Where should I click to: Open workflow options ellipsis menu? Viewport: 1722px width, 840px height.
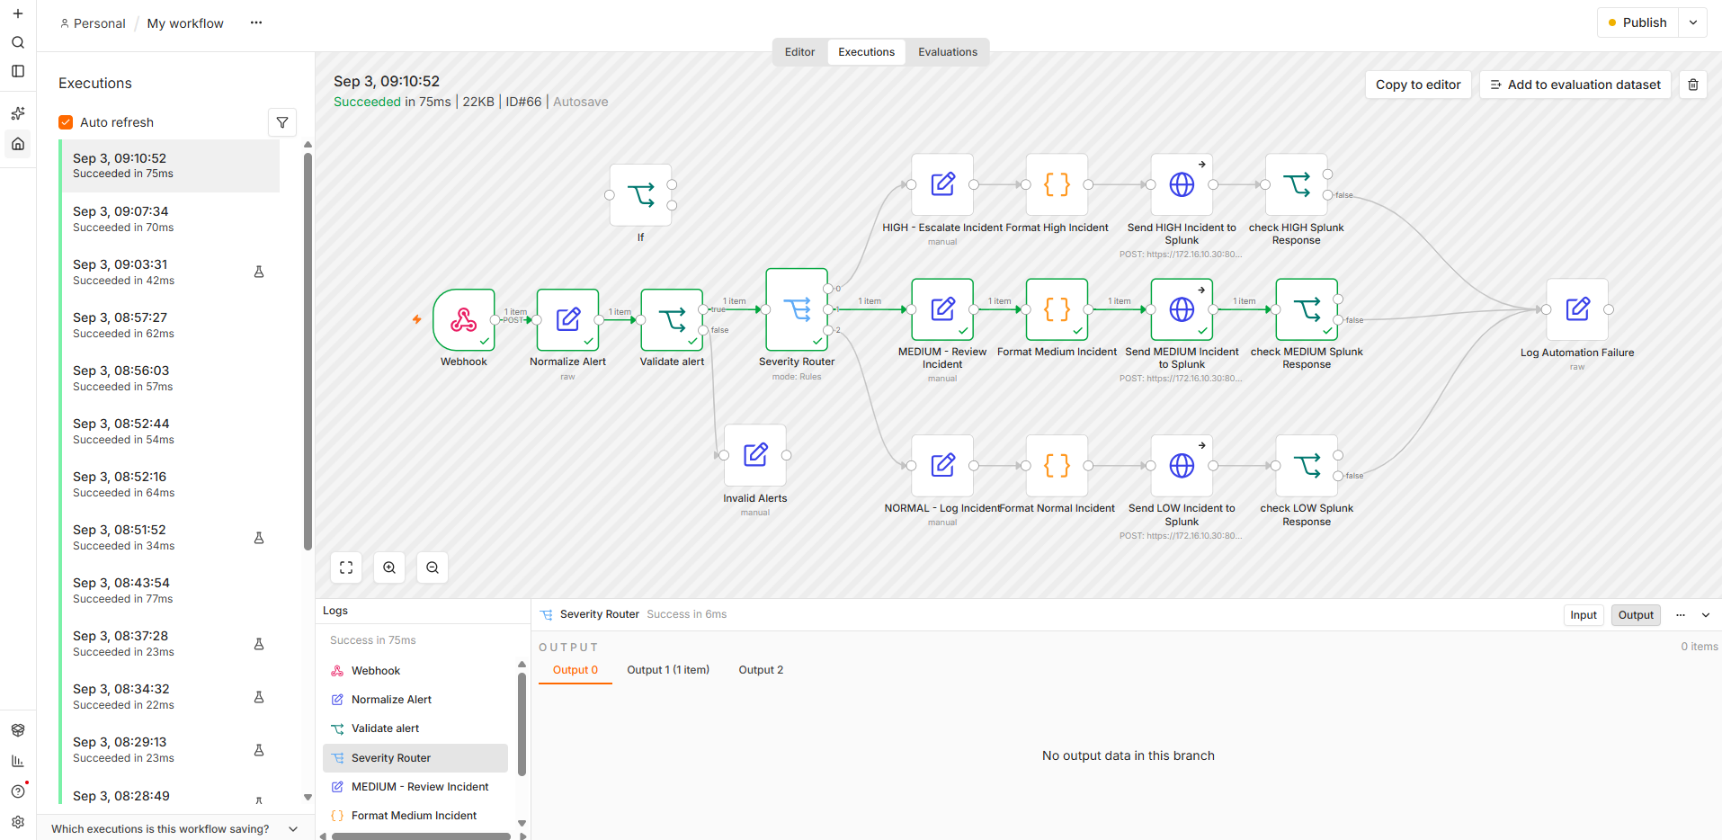pyautogui.click(x=256, y=22)
